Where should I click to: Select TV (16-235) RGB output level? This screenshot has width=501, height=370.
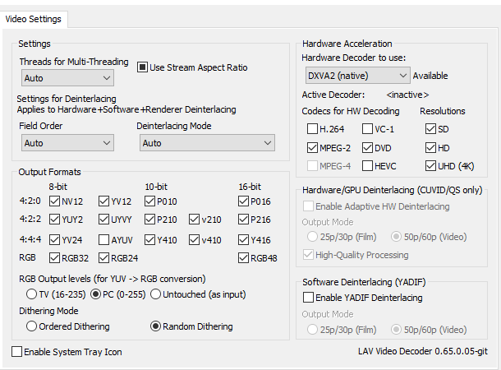point(32,294)
